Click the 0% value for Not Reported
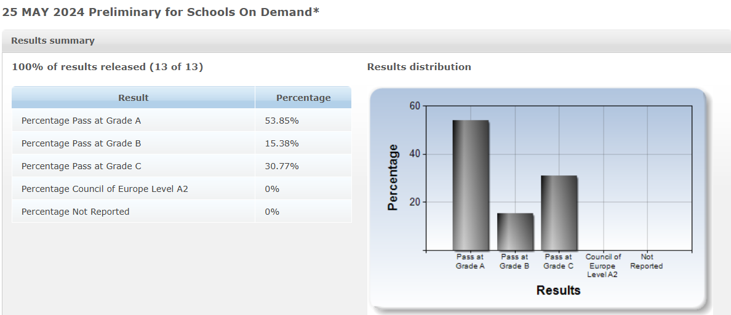This screenshot has width=731, height=315. [303, 212]
